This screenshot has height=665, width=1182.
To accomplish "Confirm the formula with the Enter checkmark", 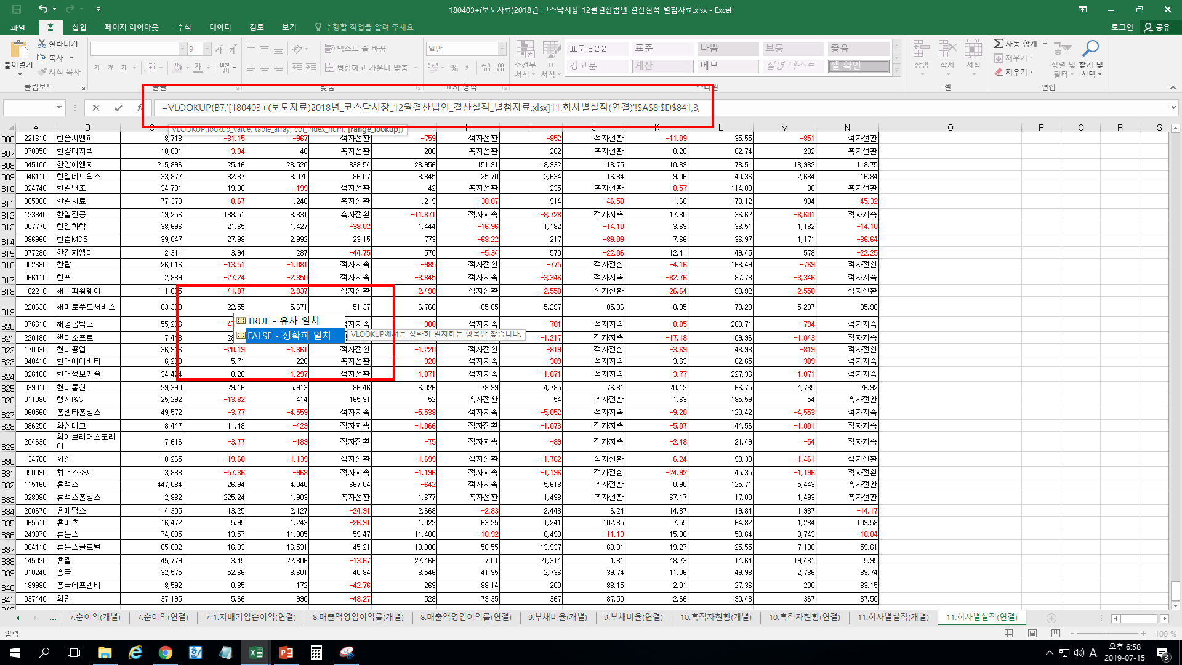I will point(118,108).
